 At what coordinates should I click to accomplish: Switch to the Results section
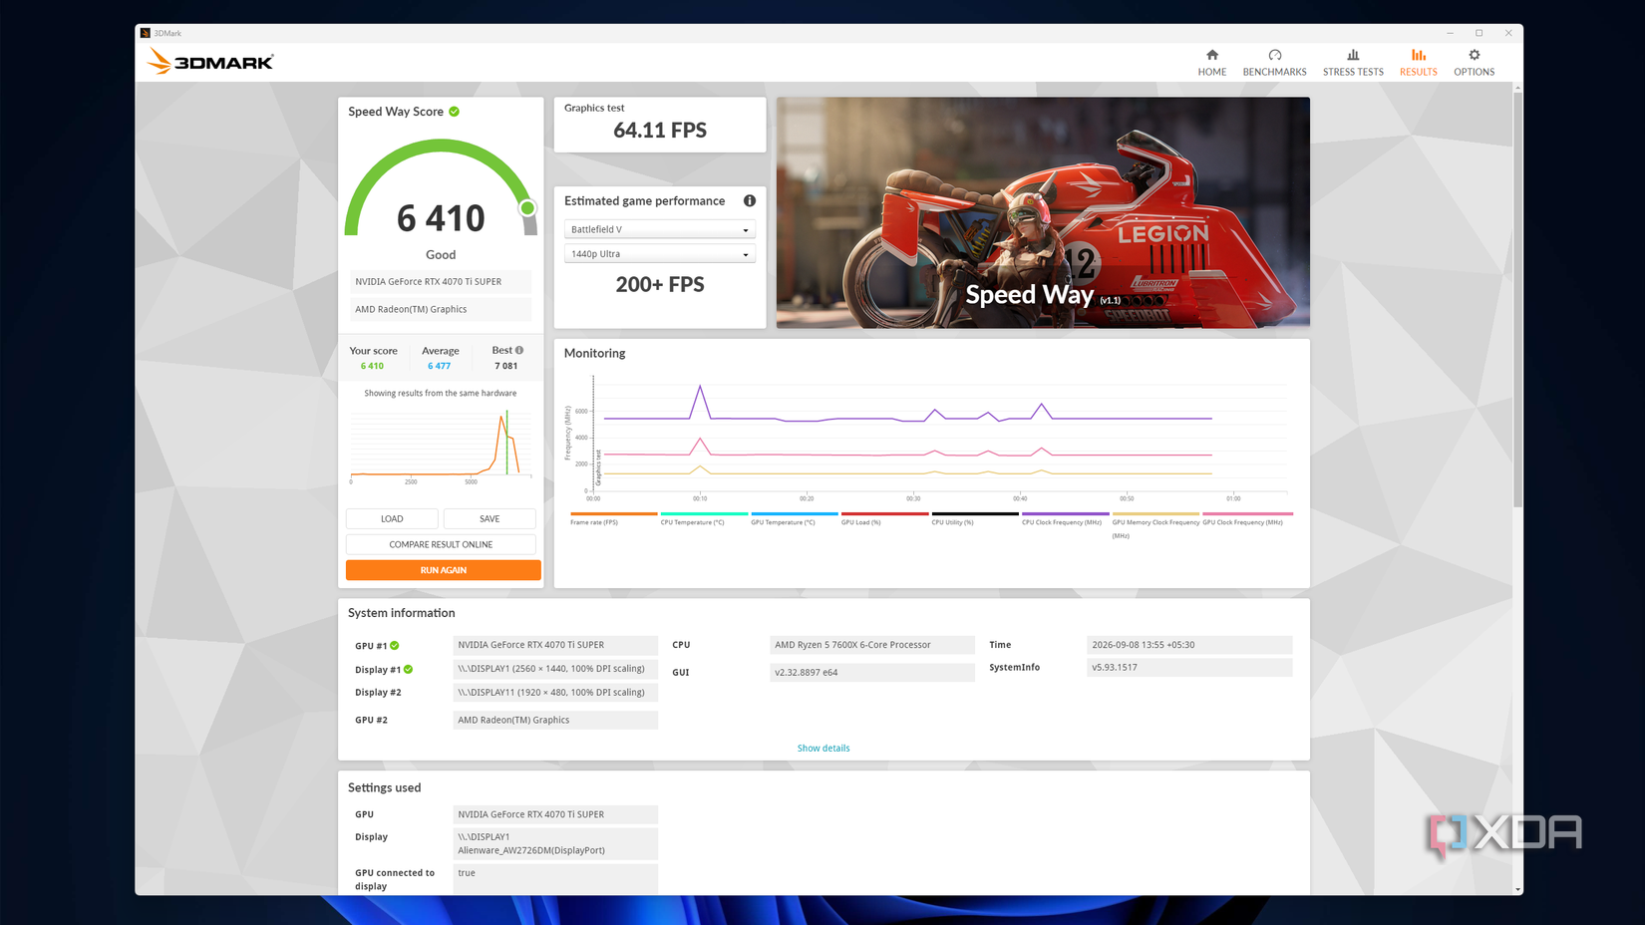[1419, 62]
